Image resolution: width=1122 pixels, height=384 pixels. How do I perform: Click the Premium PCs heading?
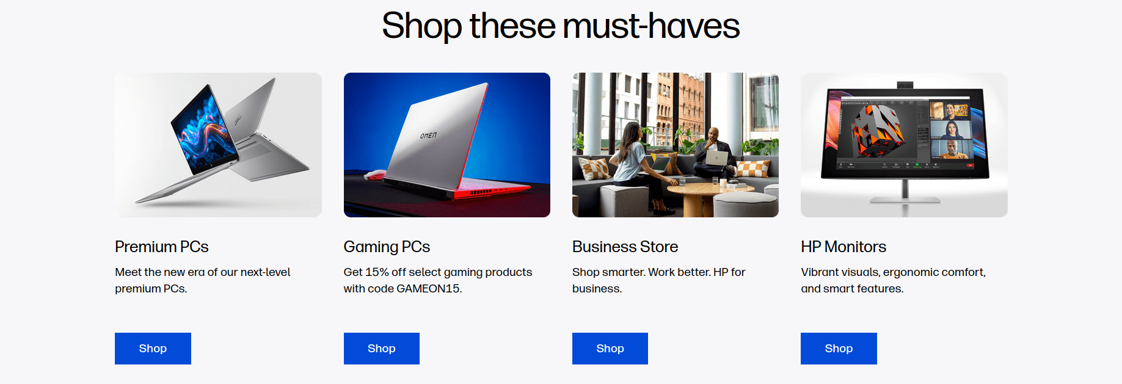(x=162, y=247)
